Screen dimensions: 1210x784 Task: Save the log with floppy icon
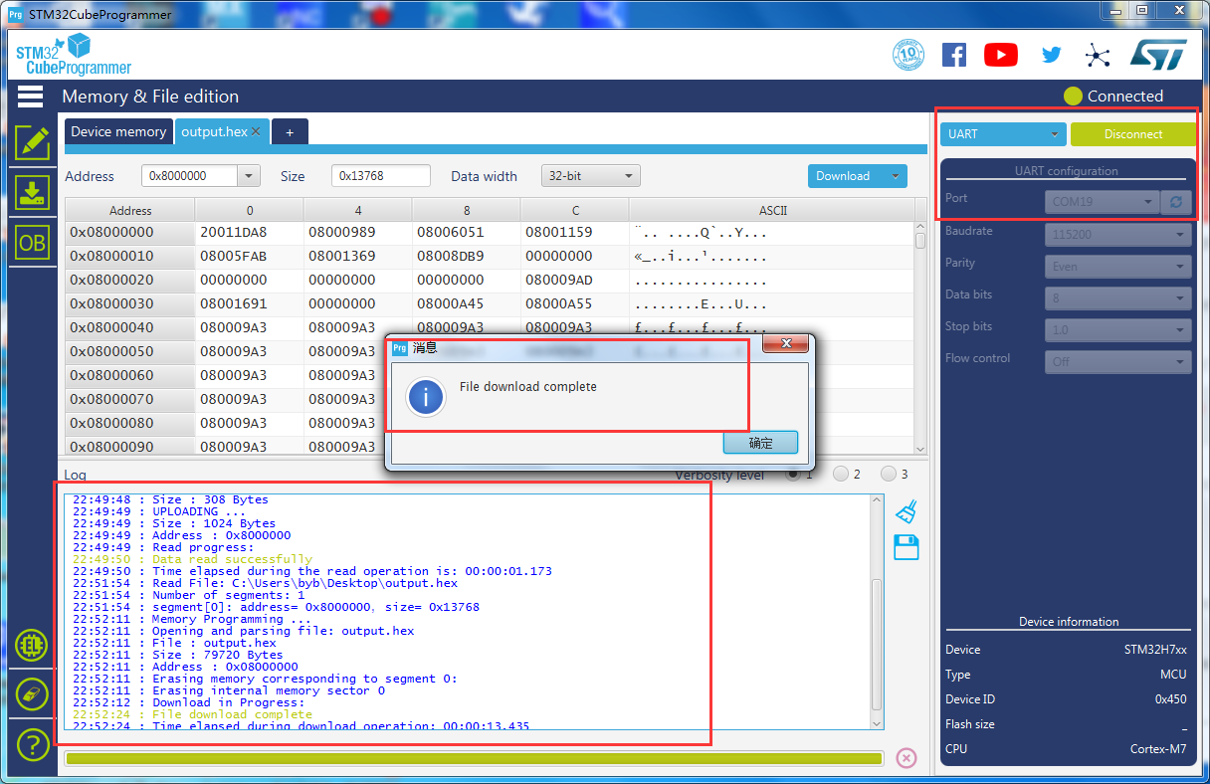click(x=906, y=546)
